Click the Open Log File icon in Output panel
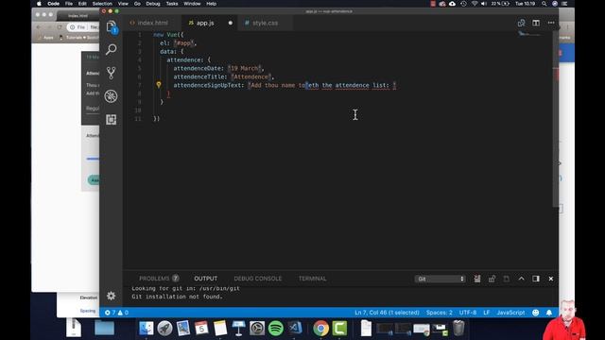605x340 pixels. pyautogui.click(x=507, y=279)
